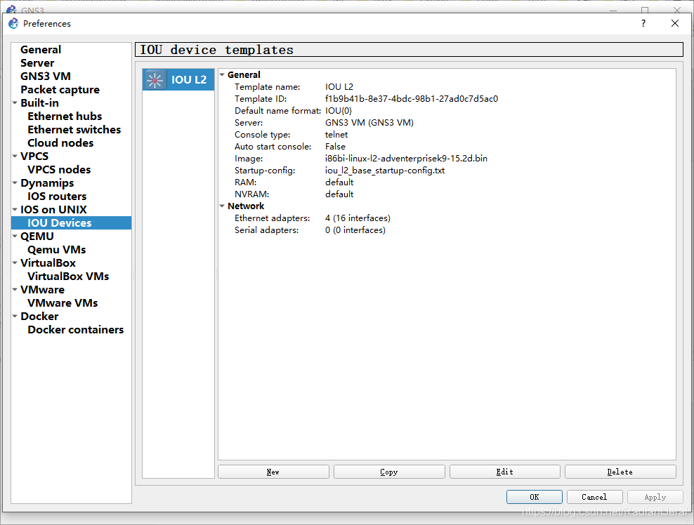This screenshot has height=525, width=694.
Task: Collapse the Network details group
Action: [222, 206]
